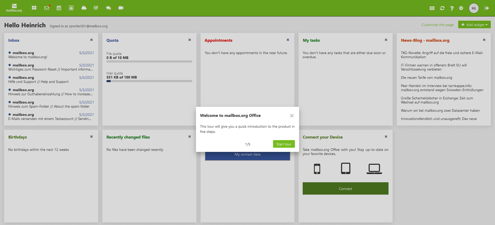The image size is (495, 225).
Task: Open IT-Firmen warnen in offenem Brief article
Action: point(434,67)
